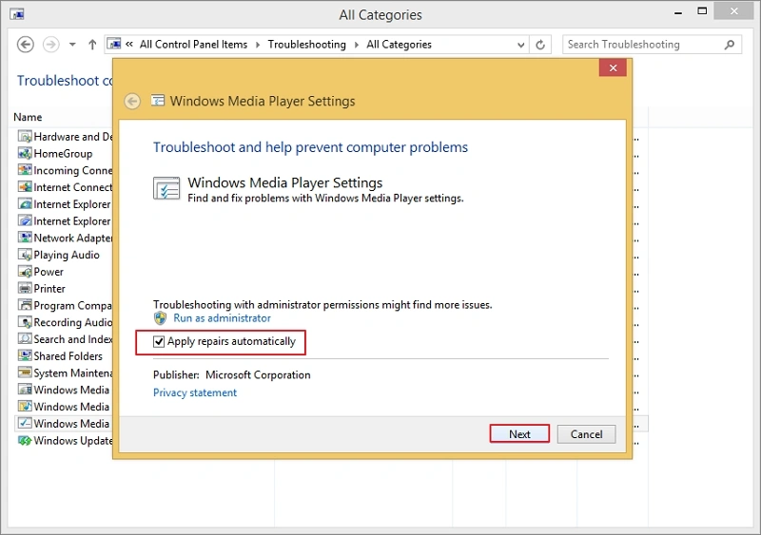Click the Recording Audio icon
Image resolution: width=761 pixels, height=535 pixels.
point(25,322)
